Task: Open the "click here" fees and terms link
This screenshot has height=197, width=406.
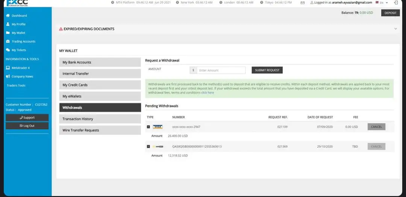Action: click(x=208, y=93)
